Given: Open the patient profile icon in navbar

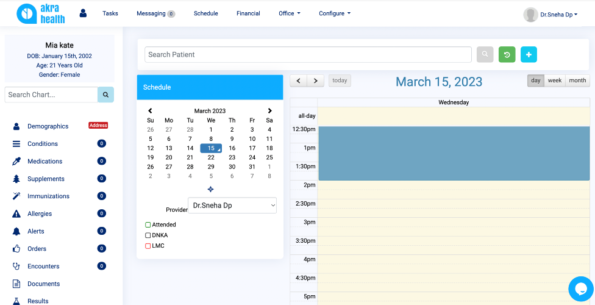Looking at the screenshot, I should pyautogui.click(x=83, y=13).
